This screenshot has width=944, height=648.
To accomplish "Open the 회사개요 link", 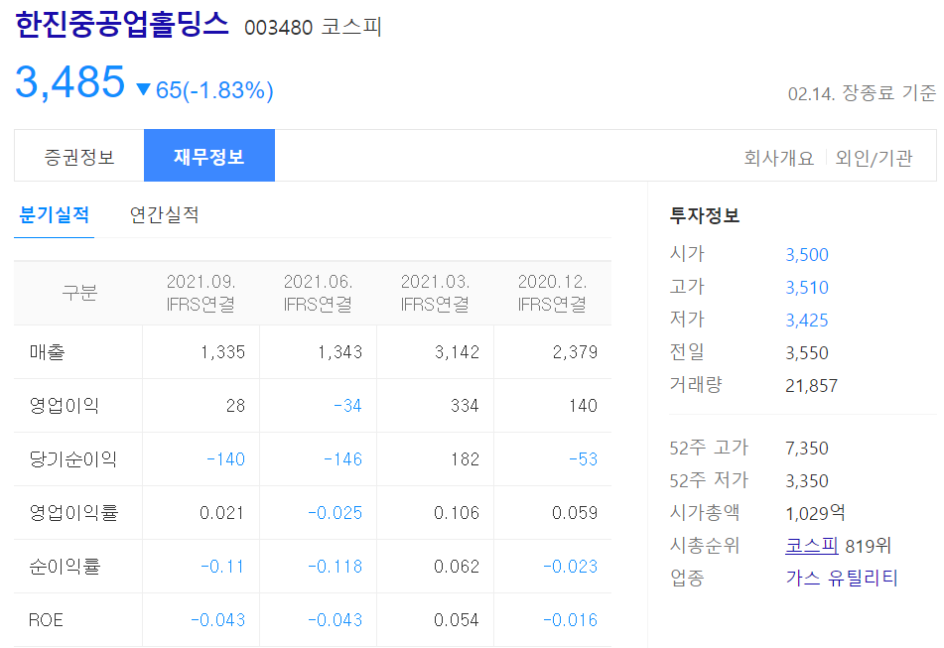I will click(x=778, y=158).
